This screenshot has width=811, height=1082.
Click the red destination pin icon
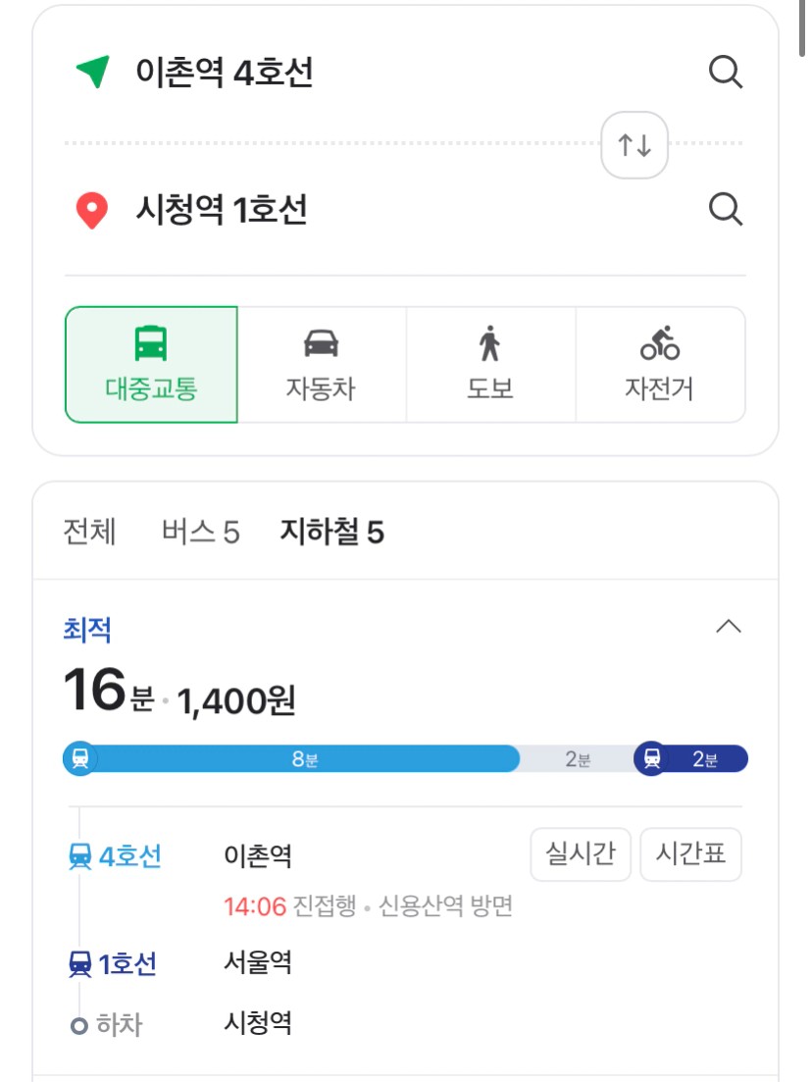point(92,210)
